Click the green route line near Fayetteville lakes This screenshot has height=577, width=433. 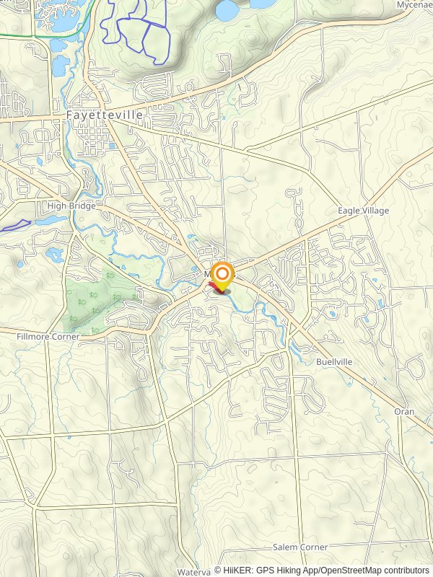(44, 36)
